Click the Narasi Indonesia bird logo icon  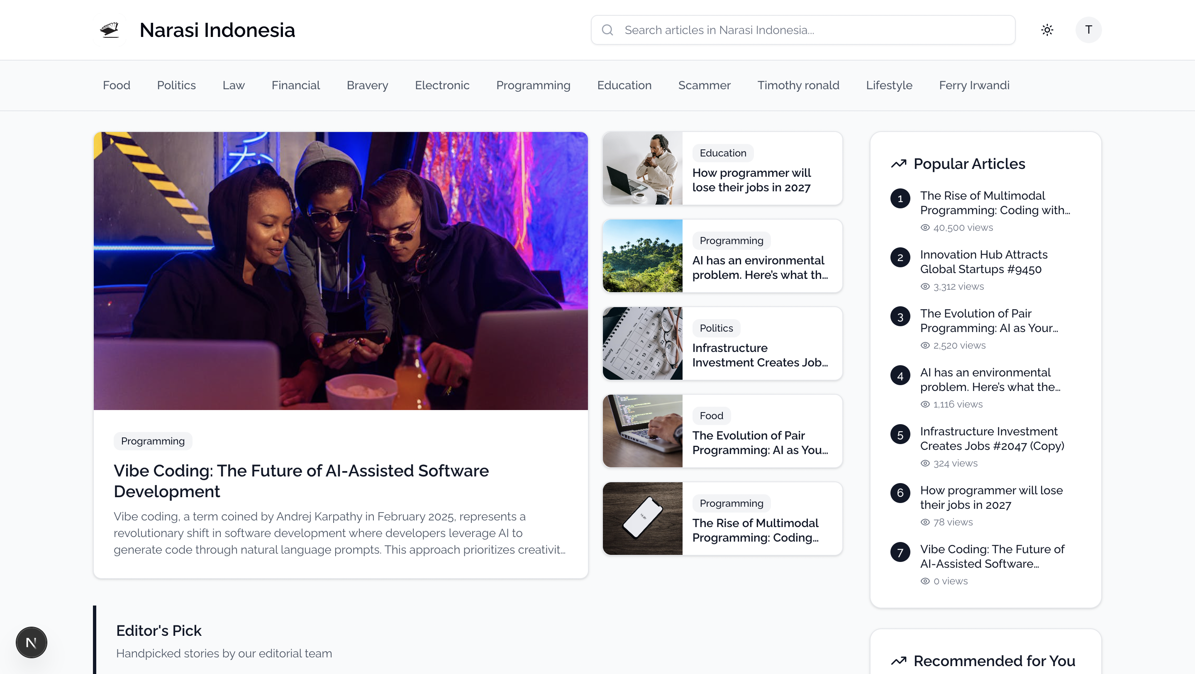110,30
